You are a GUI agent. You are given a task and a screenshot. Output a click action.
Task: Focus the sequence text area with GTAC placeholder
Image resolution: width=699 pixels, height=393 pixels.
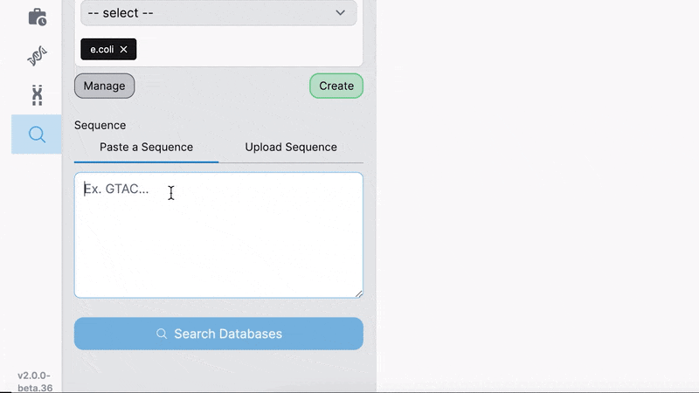pyautogui.click(x=218, y=236)
